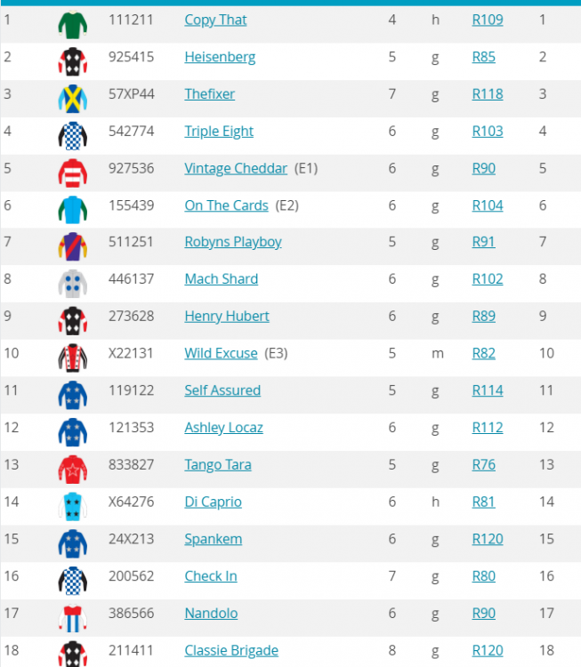Viewport: 581px width, 667px height.
Task: Open the Triple Eight horse profile
Action: (219, 132)
